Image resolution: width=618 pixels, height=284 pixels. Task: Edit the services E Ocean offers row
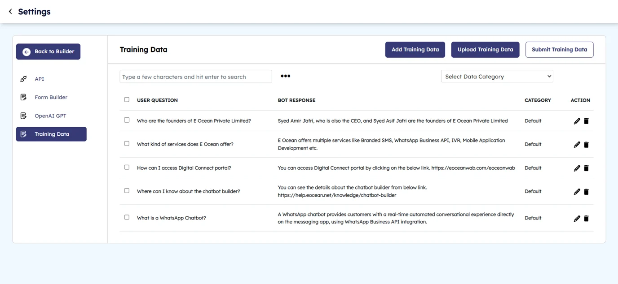(577, 145)
